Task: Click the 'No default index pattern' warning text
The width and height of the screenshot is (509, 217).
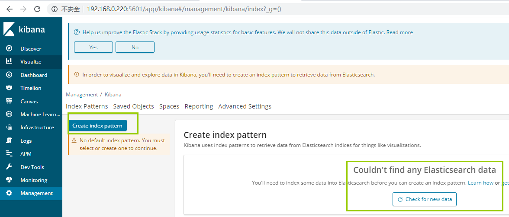Action: pos(122,144)
